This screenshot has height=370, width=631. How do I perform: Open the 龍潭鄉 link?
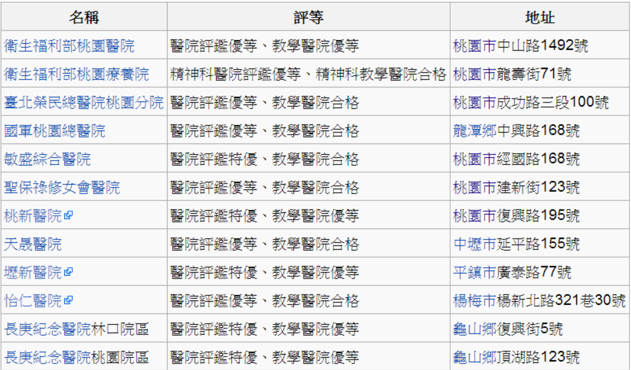pos(475,131)
